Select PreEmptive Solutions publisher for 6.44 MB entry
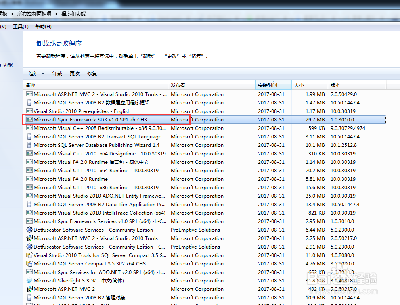 click(195, 230)
